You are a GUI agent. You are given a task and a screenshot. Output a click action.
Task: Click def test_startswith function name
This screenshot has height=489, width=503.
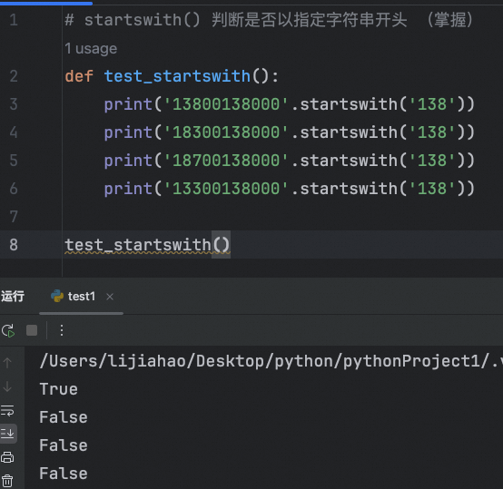coord(177,76)
